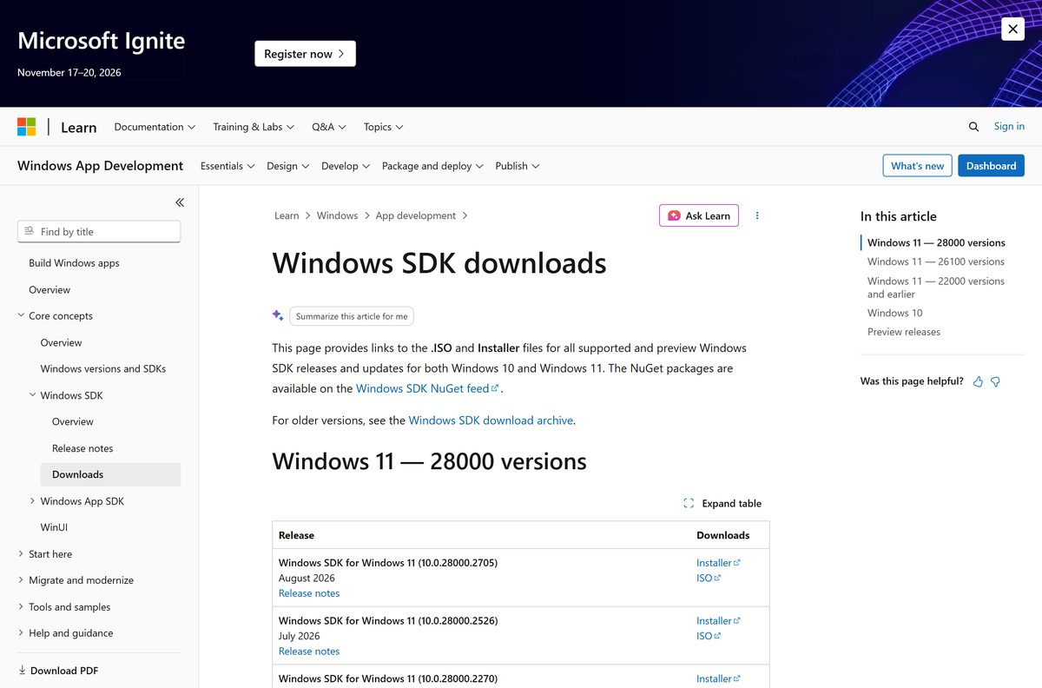Click Summarize this article for me
This screenshot has width=1042, height=688.
coord(352,316)
